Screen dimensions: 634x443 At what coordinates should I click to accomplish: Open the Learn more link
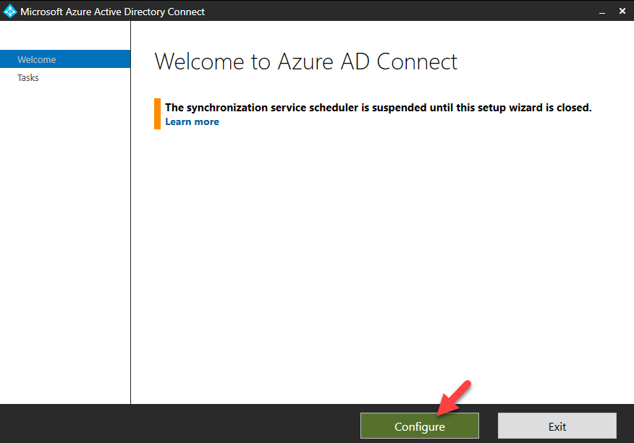point(192,122)
